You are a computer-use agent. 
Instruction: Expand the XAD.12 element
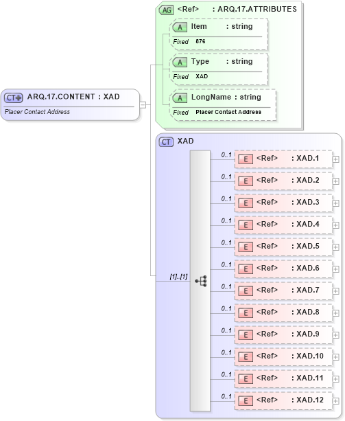(335, 401)
